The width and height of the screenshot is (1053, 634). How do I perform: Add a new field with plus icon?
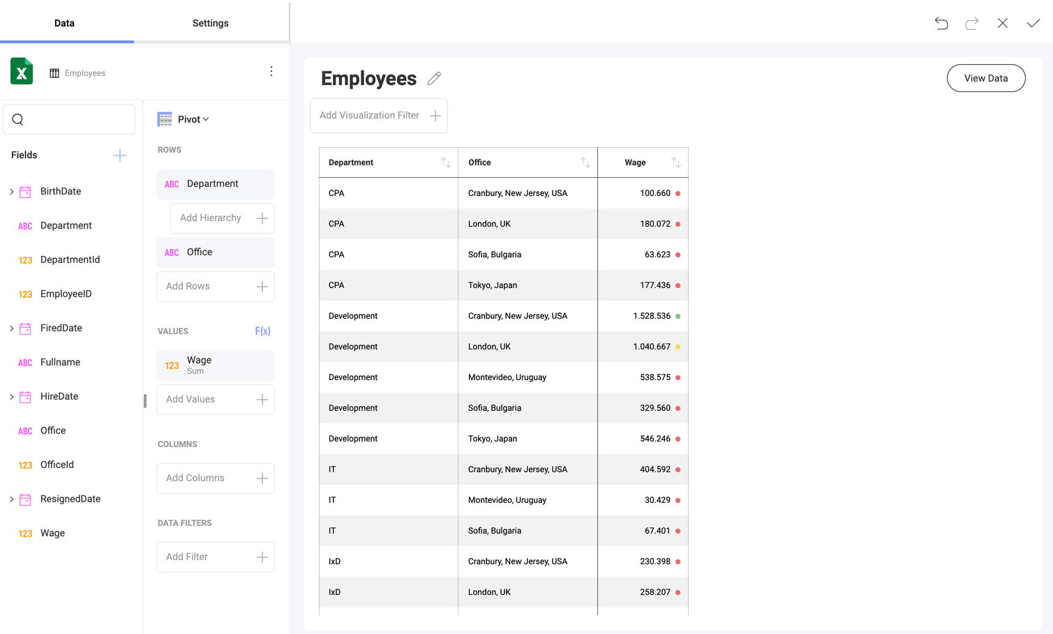(120, 155)
